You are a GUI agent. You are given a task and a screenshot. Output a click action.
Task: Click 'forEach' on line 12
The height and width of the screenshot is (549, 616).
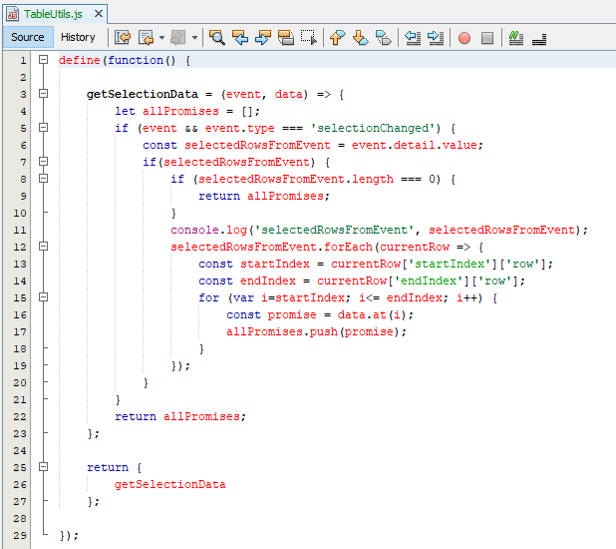(x=348, y=247)
